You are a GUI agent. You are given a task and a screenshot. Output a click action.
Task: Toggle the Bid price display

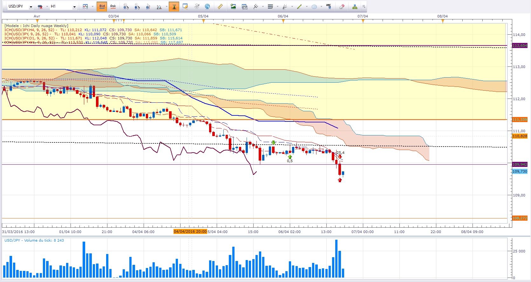pyautogui.click(x=102, y=6)
